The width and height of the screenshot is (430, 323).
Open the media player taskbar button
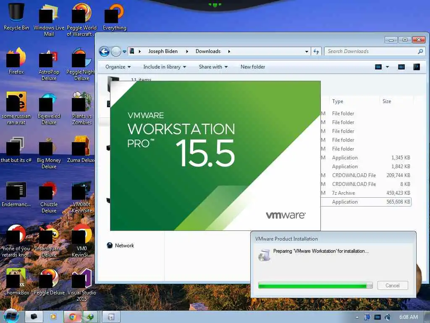coord(53,317)
